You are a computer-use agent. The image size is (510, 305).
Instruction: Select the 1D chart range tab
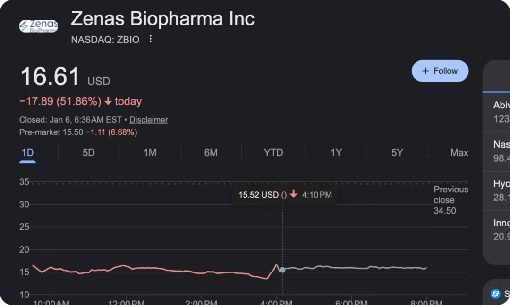pyautogui.click(x=27, y=153)
